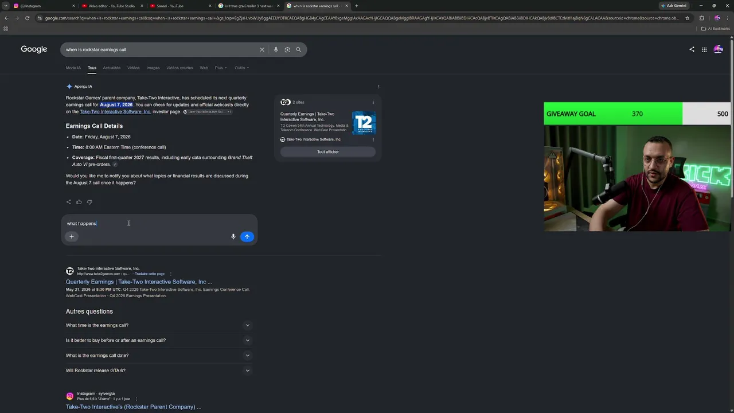Expand 'Will Rockstar release GTA 6?'
The height and width of the screenshot is (413, 734).
pos(158,371)
